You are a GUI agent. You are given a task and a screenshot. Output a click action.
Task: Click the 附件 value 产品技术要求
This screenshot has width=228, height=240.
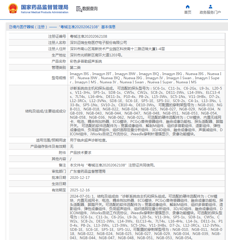pos(80,153)
